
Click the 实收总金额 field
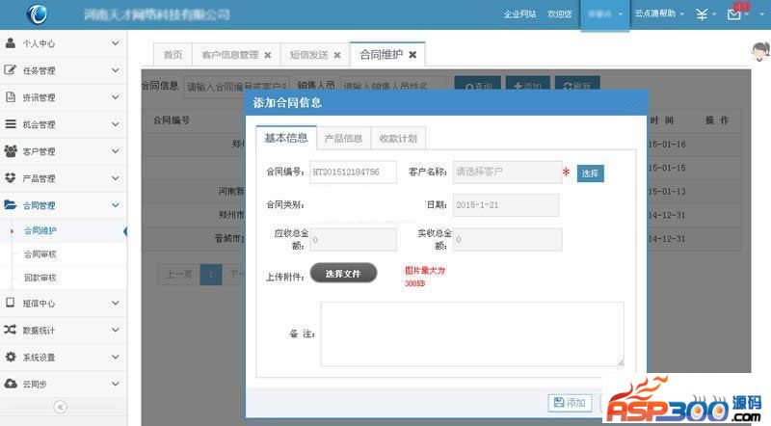point(508,240)
